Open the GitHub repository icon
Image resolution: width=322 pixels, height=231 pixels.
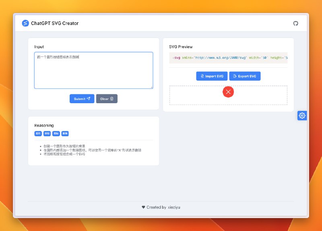tap(295, 23)
